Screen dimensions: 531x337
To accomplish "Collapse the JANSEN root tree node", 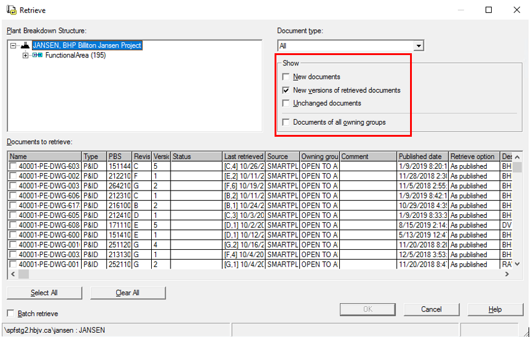I will (x=14, y=45).
